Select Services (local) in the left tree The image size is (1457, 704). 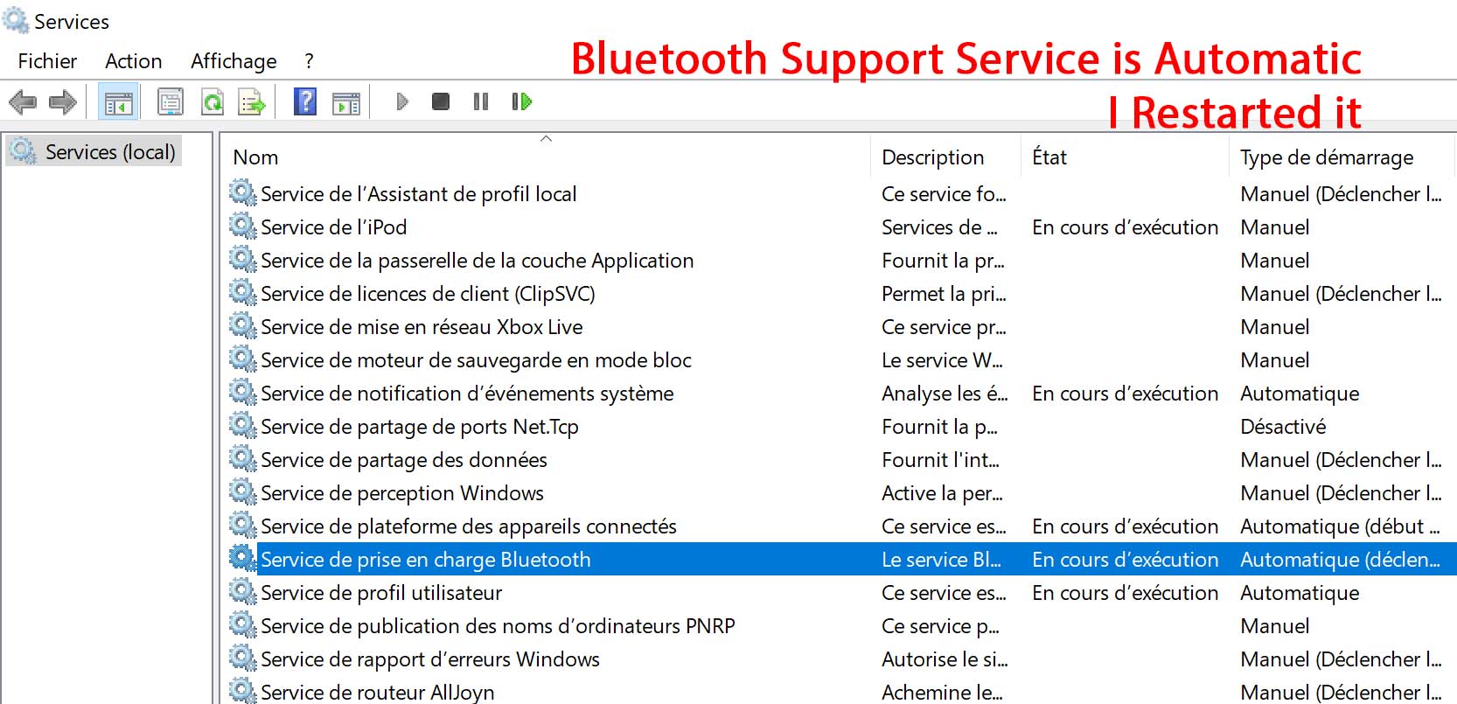pos(110,152)
